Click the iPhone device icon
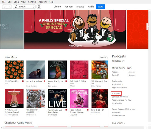151x129 pixels. [x=39, y=7]
